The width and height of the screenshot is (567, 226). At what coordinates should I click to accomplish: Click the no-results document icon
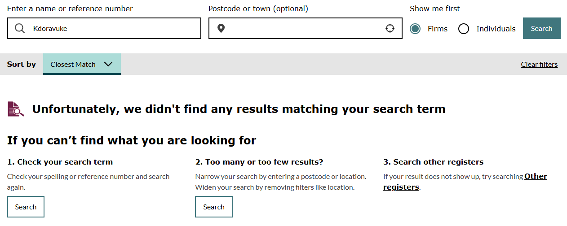pos(16,109)
